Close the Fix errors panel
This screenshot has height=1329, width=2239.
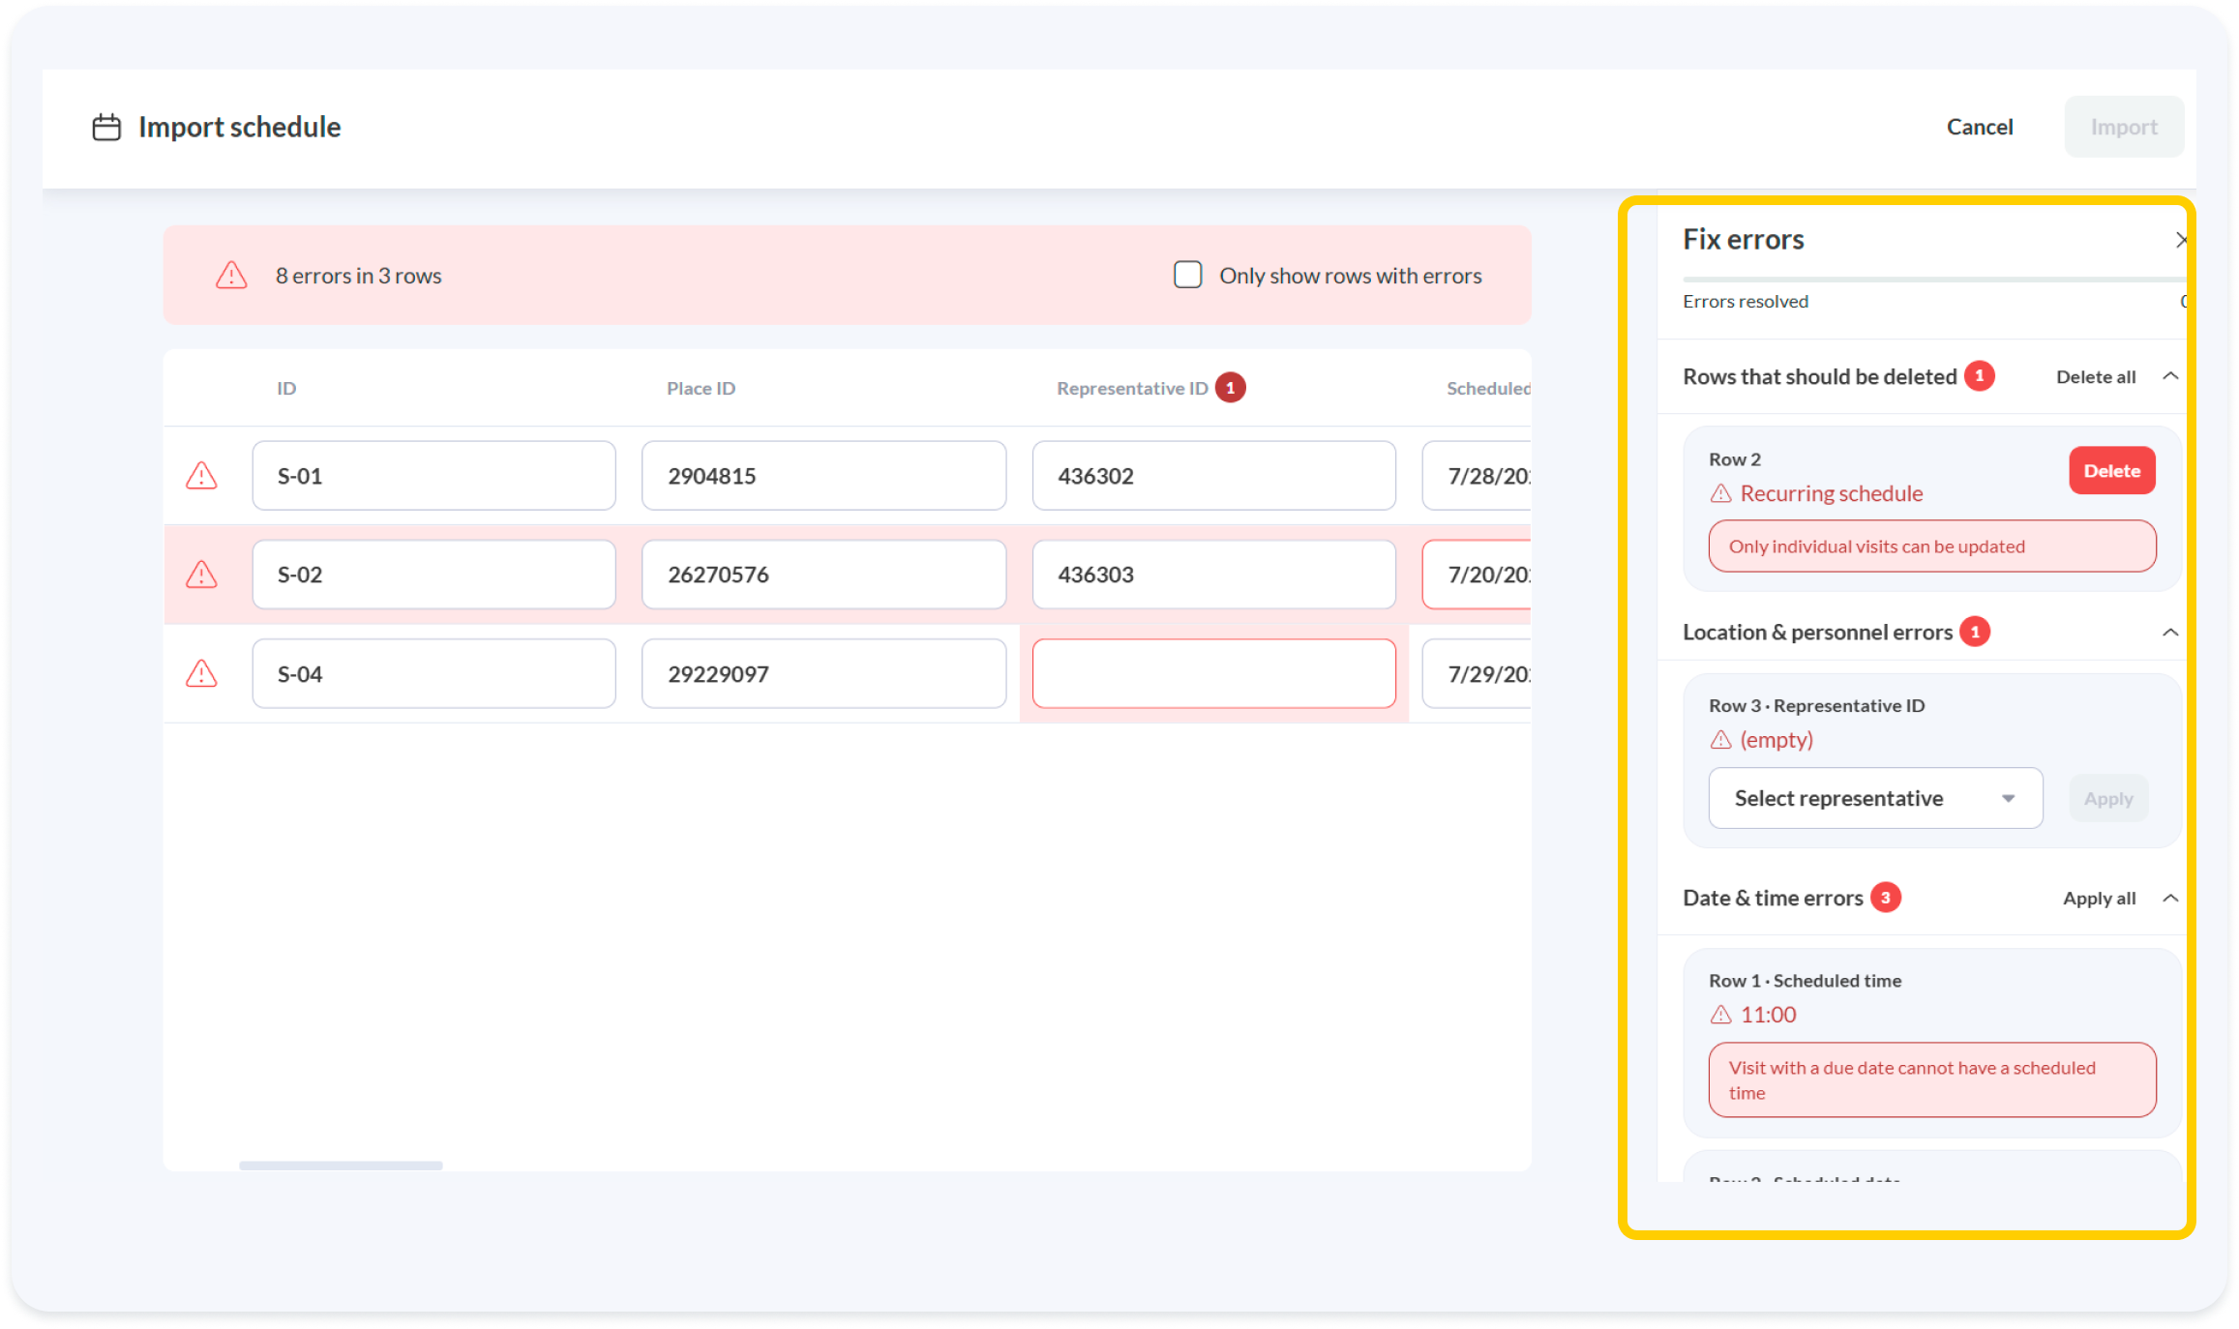coord(2180,240)
